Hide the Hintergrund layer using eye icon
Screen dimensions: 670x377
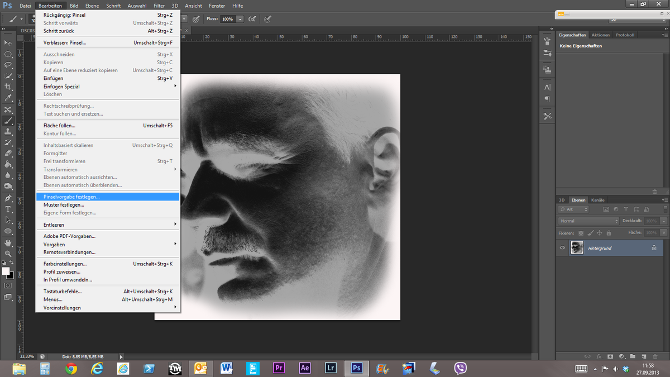[562, 247]
